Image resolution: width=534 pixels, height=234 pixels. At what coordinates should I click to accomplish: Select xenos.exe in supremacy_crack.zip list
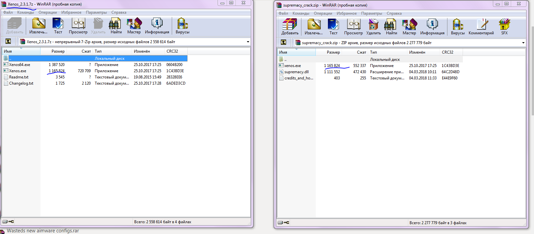coord(370,66)
